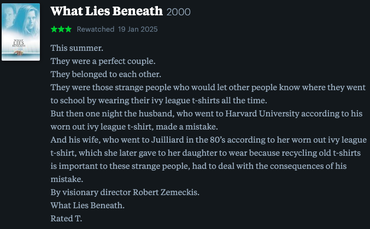Open the 19 Jan 2025 diary date
The image size is (370, 229).
coord(138,30)
